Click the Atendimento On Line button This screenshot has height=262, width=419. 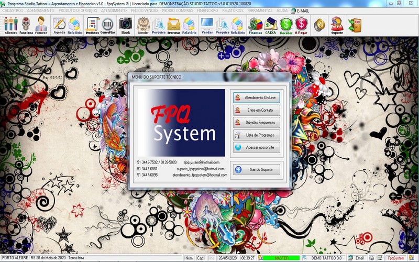click(x=257, y=97)
